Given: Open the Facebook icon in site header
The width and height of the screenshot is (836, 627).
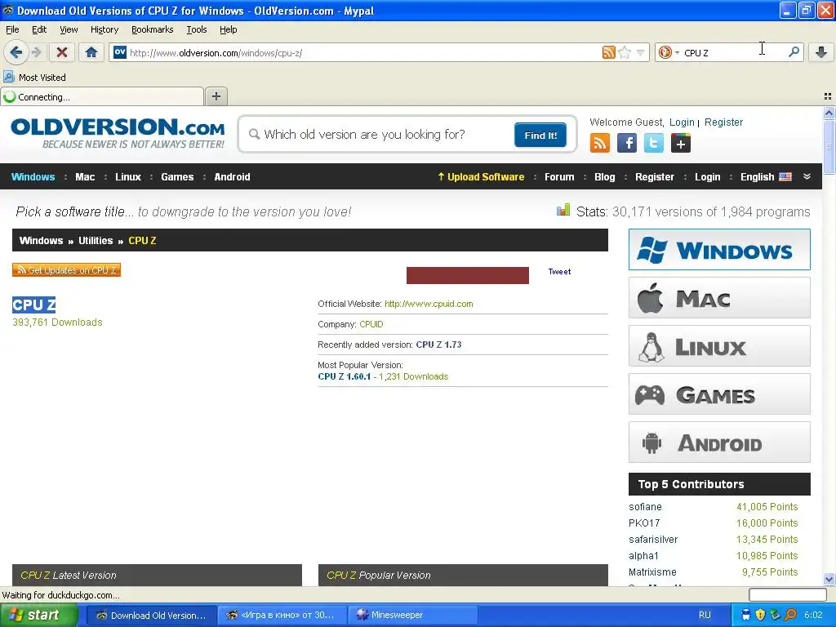Looking at the screenshot, I should (627, 143).
